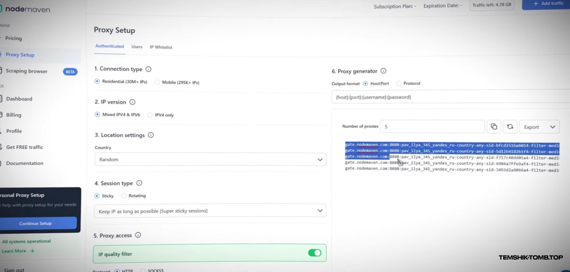Choose IPV4 only option
The image size is (570, 272).
coord(150,115)
